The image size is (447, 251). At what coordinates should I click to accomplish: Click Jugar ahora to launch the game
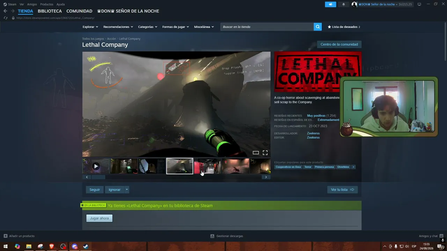coord(99,218)
